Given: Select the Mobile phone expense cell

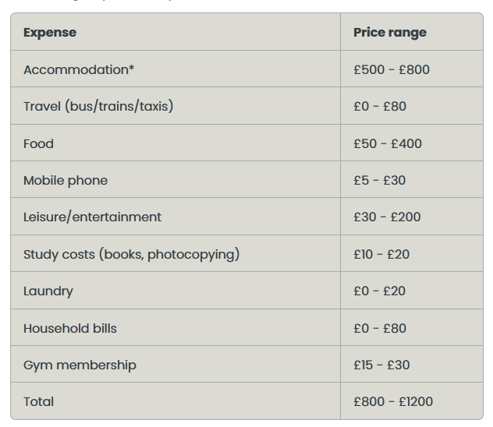Looking at the screenshot, I should 66,180.
